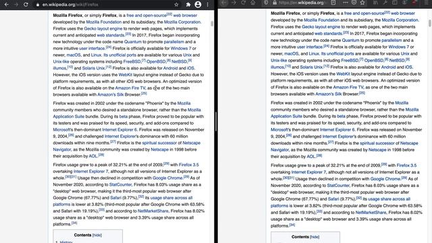Open Chrome's three-dot menu
432x243 pixels.
(207, 5)
